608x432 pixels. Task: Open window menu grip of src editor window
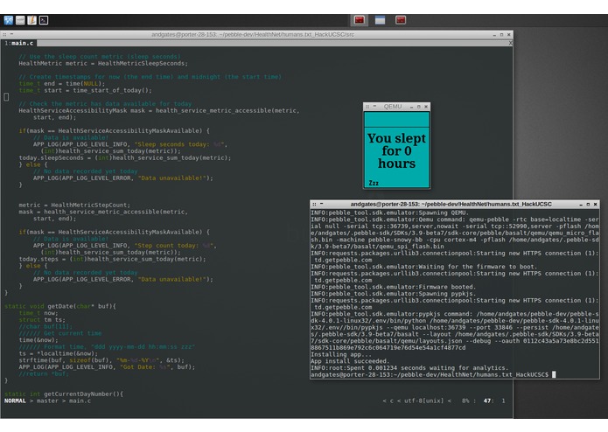[4, 34]
